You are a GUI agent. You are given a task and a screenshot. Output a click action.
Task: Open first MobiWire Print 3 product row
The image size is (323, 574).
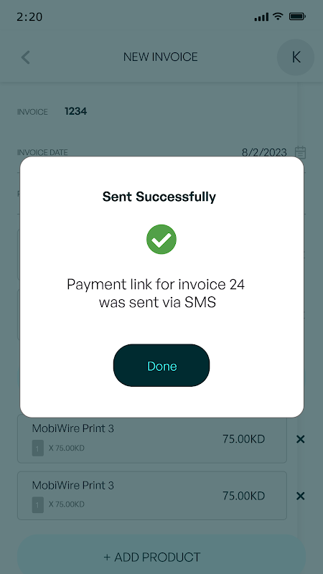[x=152, y=439]
